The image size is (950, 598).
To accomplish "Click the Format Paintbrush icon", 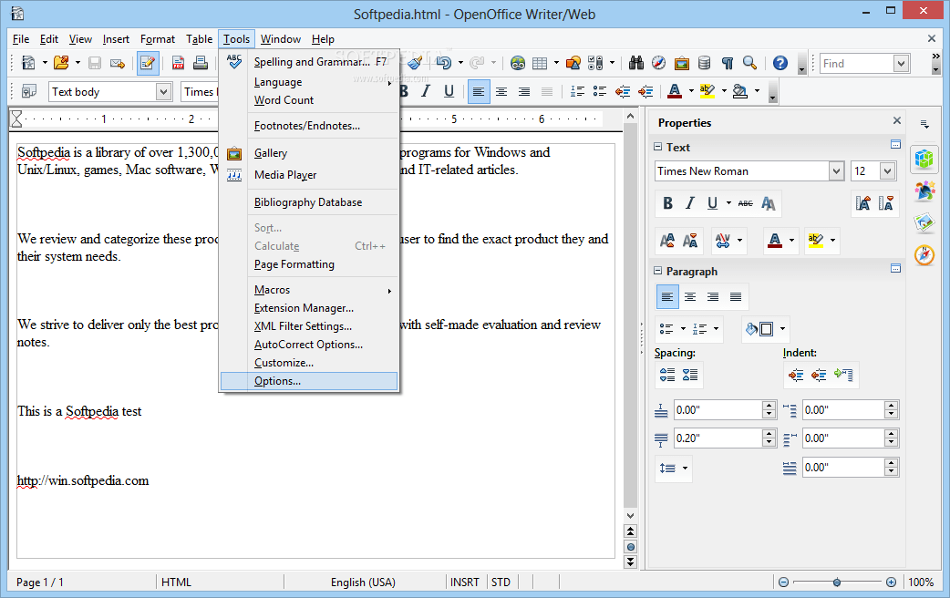I will [x=415, y=63].
